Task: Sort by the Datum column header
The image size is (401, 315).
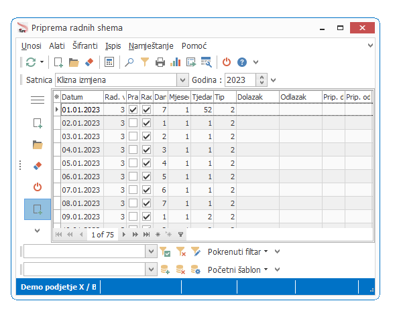Action: point(82,97)
